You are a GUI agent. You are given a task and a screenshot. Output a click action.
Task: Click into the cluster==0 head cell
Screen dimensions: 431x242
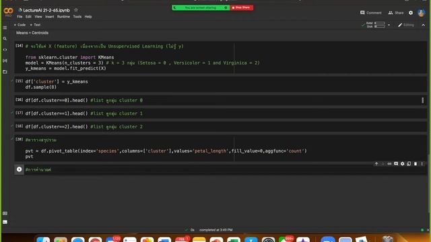pyautogui.click(x=220, y=100)
